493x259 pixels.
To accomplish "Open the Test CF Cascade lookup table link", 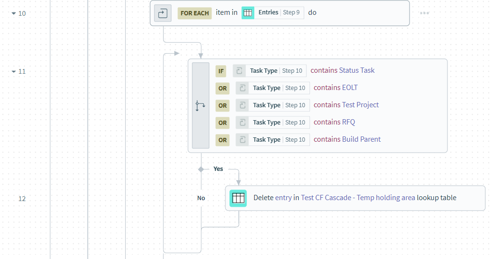I will coord(358,198).
